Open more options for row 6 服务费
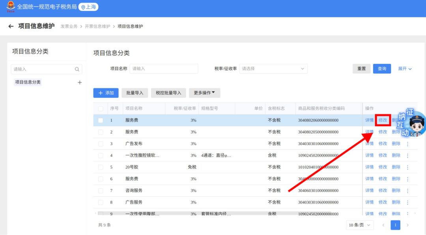Image resolution: width=426 pixels, height=235 pixels. coord(407,179)
